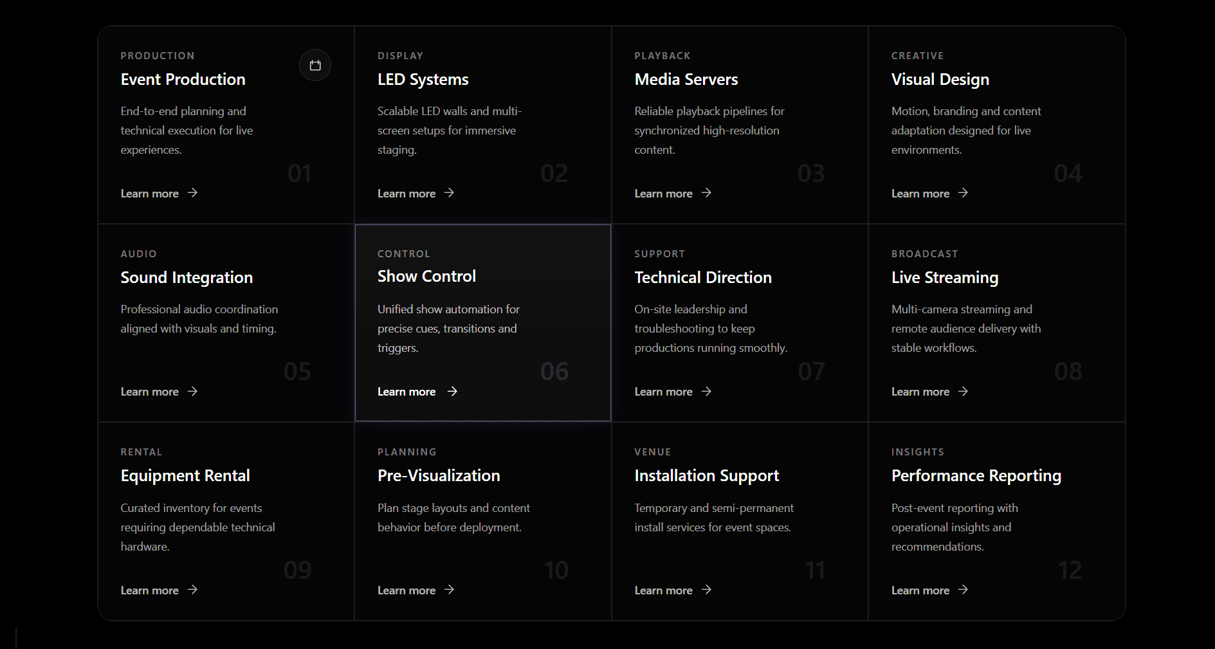This screenshot has height=649, width=1215.
Task: Follow Learn more link for Media Servers
Action: 663,194
